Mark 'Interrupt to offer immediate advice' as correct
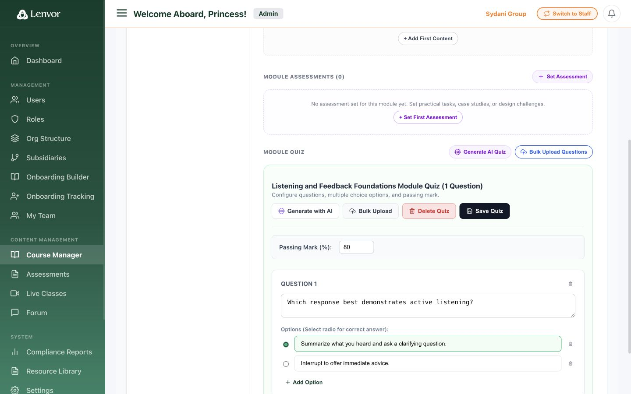This screenshot has height=394, width=631. tap(286, 364)
